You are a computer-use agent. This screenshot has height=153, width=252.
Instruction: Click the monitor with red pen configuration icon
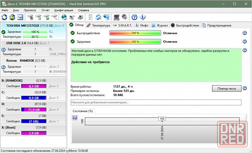point(116,17)
